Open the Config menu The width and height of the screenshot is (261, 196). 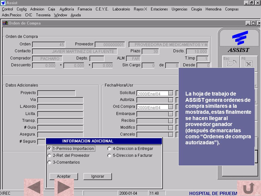[x=22, y=9]
